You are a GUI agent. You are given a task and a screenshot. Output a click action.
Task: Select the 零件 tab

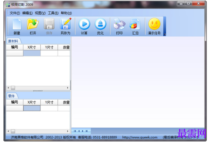click(11, 96)
